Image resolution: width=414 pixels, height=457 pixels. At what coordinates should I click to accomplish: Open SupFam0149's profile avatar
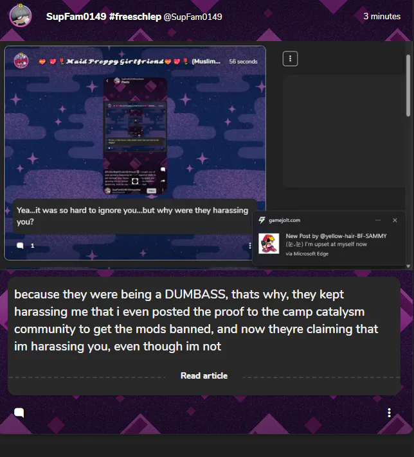coord(21,16)
